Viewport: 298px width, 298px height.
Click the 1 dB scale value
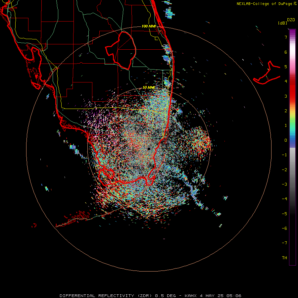tap(286, 125)
